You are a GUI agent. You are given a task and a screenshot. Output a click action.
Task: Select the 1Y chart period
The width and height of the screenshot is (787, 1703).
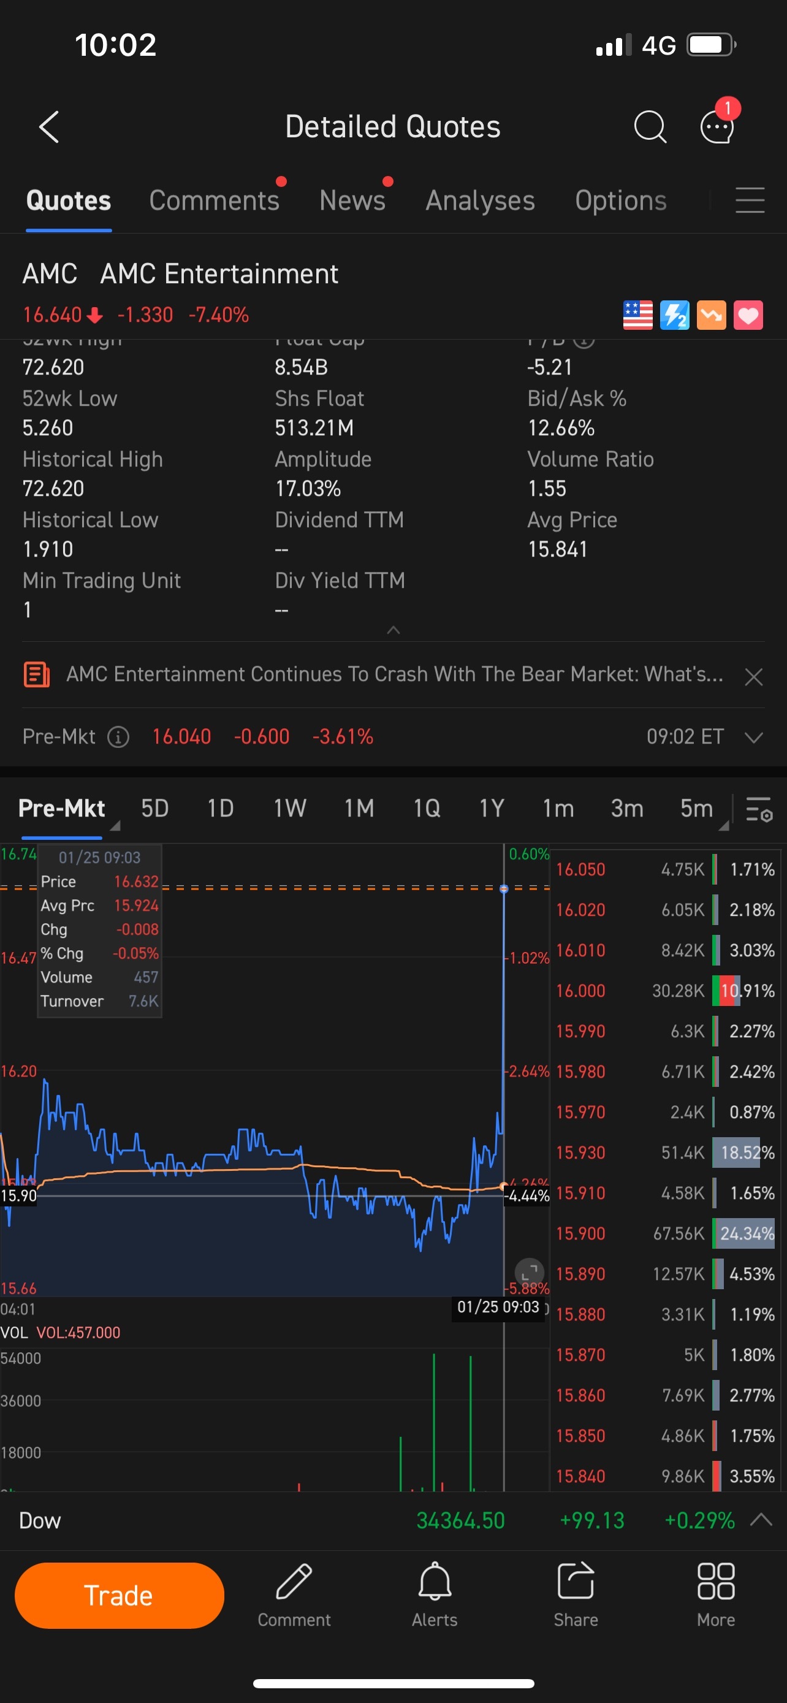pos(492,809)
